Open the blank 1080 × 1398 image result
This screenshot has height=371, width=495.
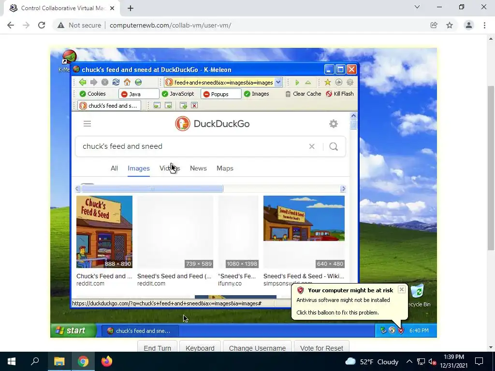238,232
